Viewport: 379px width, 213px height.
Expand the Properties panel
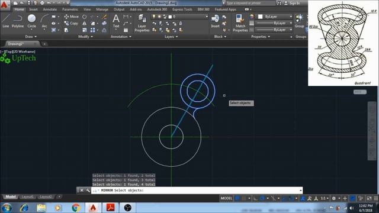(261, 37)
